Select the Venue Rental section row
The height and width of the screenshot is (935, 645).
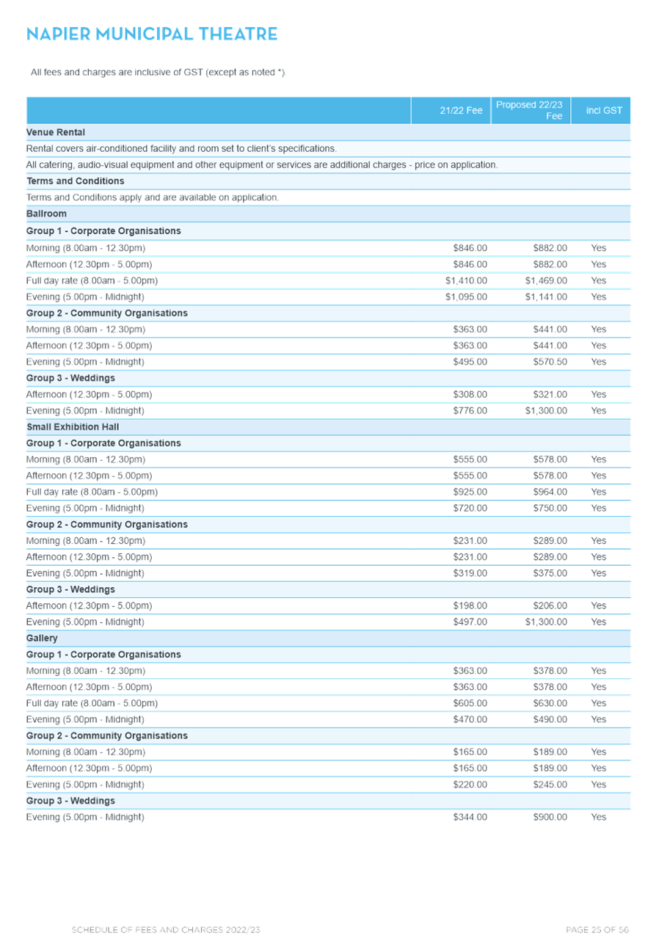click(x=329, y=132)
